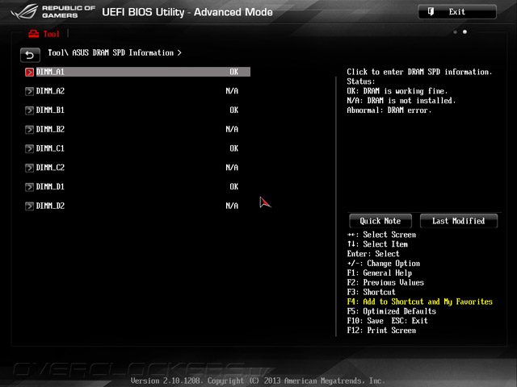Click the N/A status of DIMM_C2
The image size is (517, 387).
(x=232, y=168)
